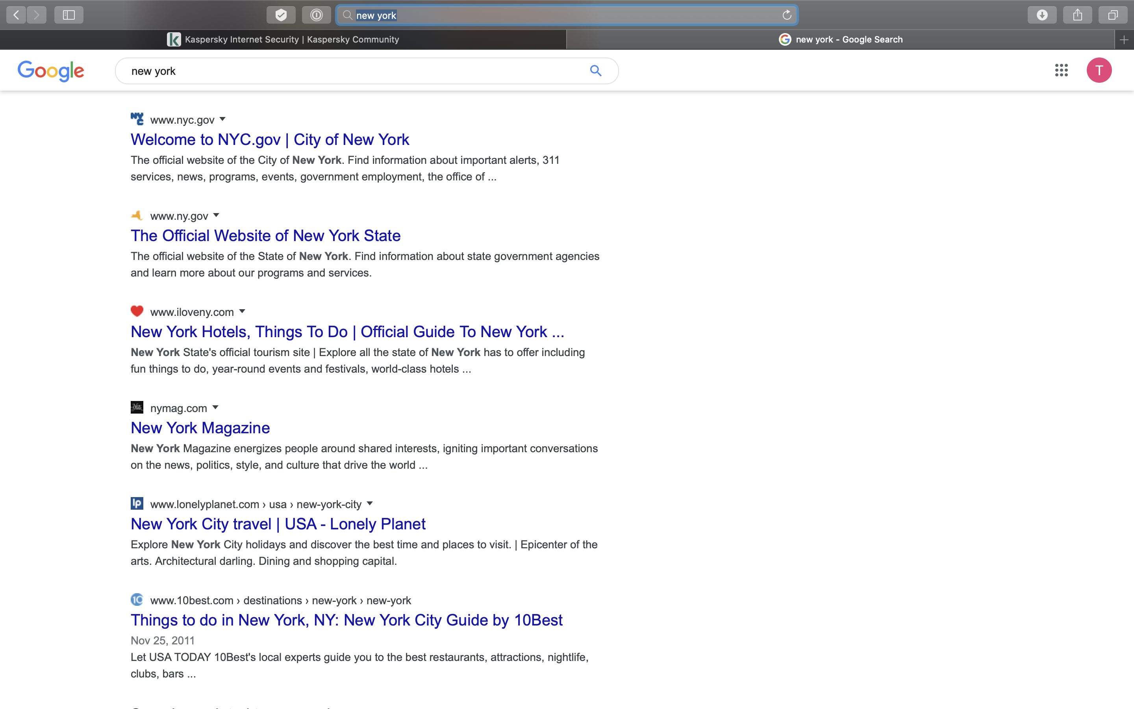Expand options arrow next to www.iloveny.com
The image size is (1134, 709).
click(x=242, y=311)
